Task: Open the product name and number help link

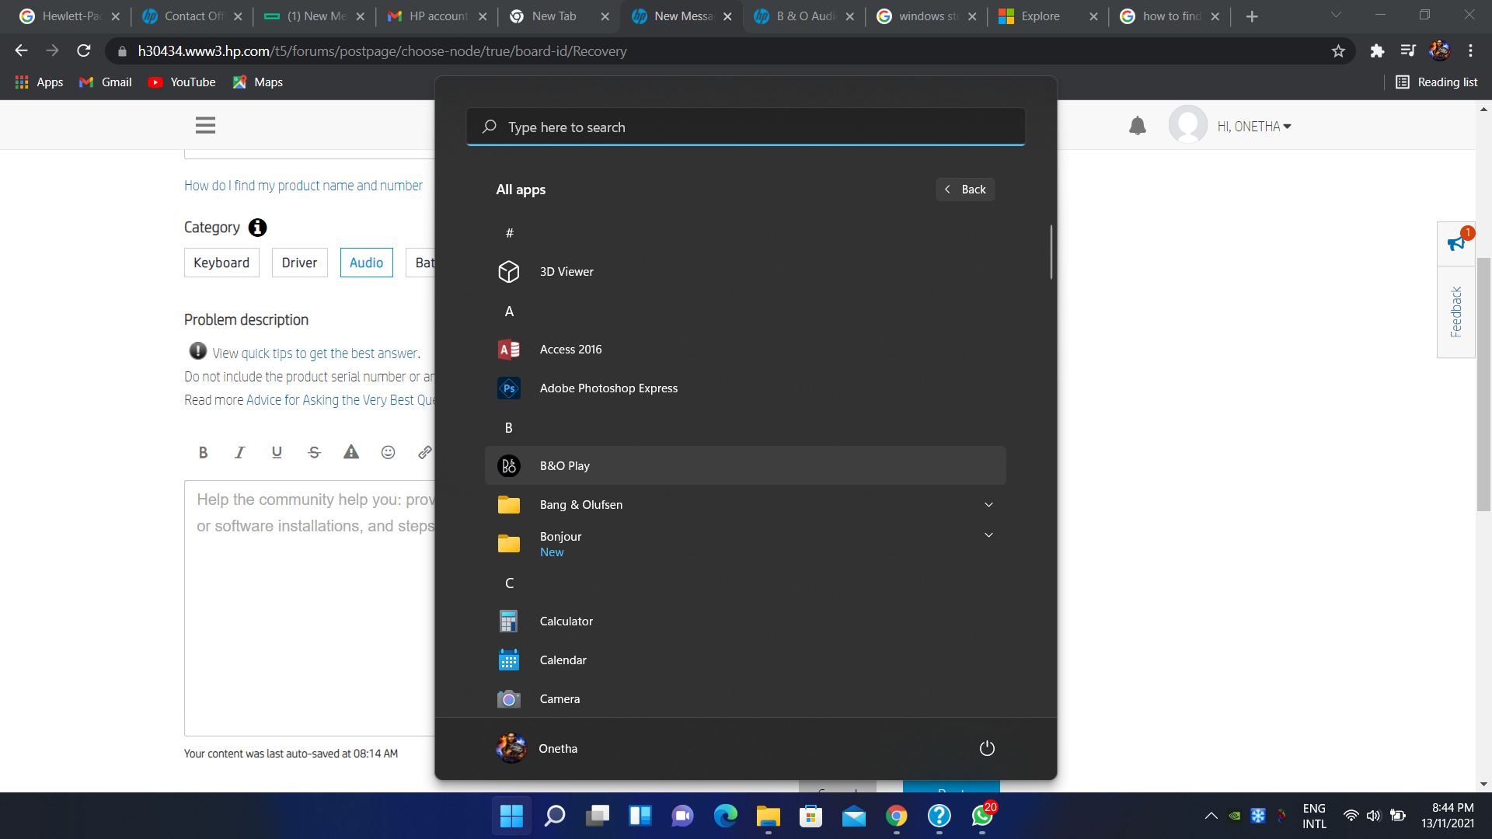Action: pyautogui.click(x=303, y=185)
